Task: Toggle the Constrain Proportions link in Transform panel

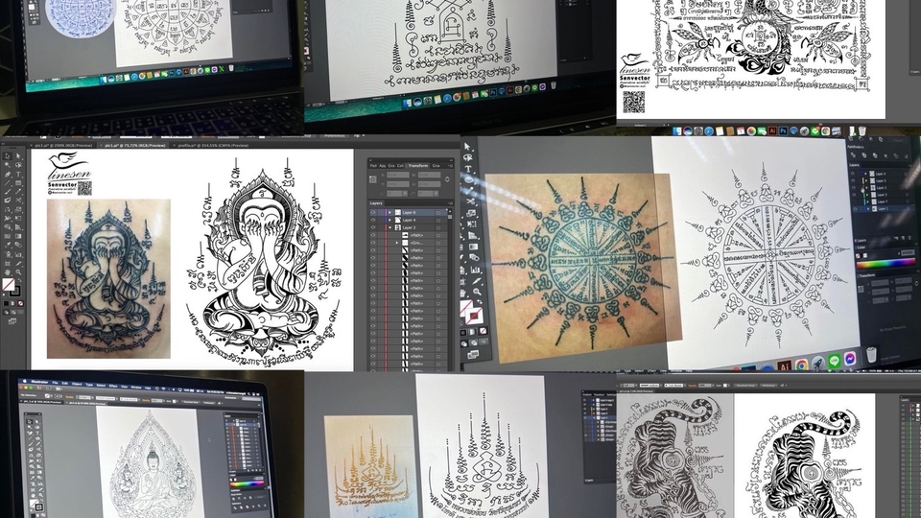Action: (447, 179)
